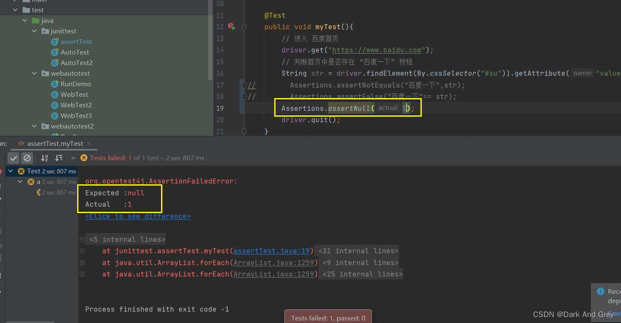Select the webautotest2 package name
The height and width of the screenshot is (323, 621).
click(x=72, y=126)
